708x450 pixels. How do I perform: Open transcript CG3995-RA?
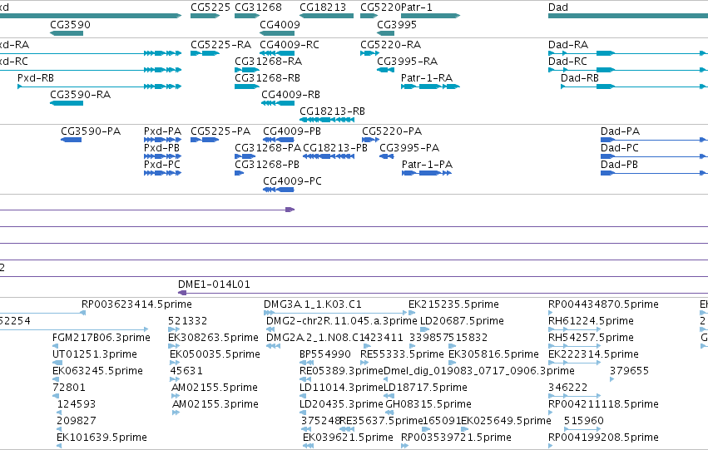click(x=385, y=70)
